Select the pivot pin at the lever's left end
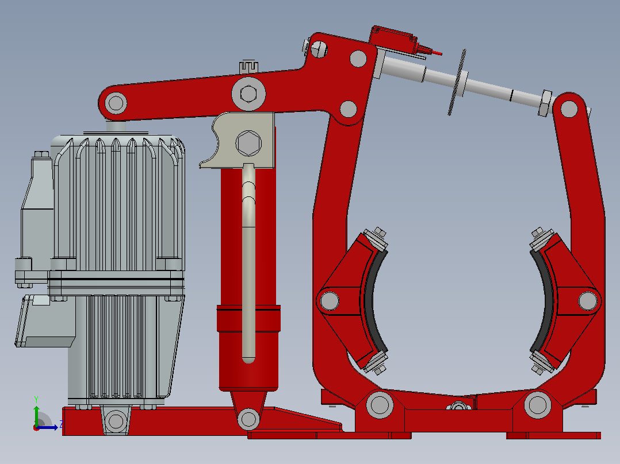Viewport: 620px width, 464px height. click(x=116, y=103)
